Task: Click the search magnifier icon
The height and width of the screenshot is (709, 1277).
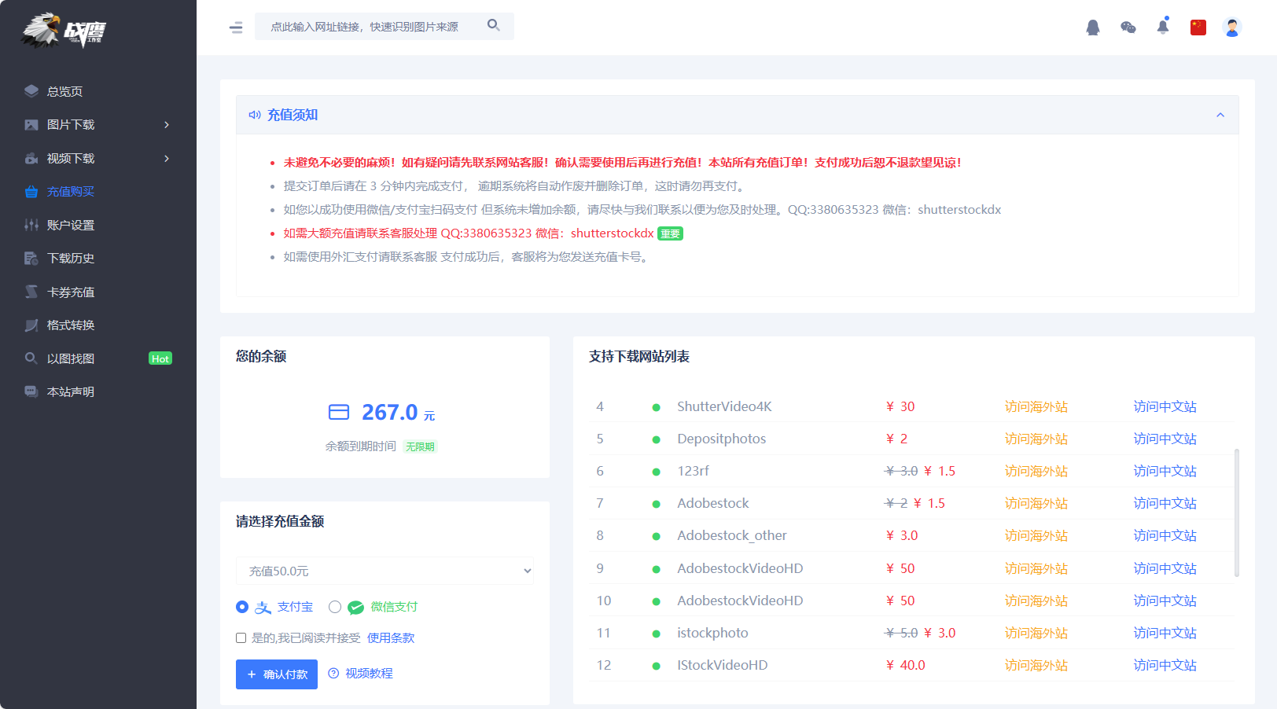Action: coord(494,25)
